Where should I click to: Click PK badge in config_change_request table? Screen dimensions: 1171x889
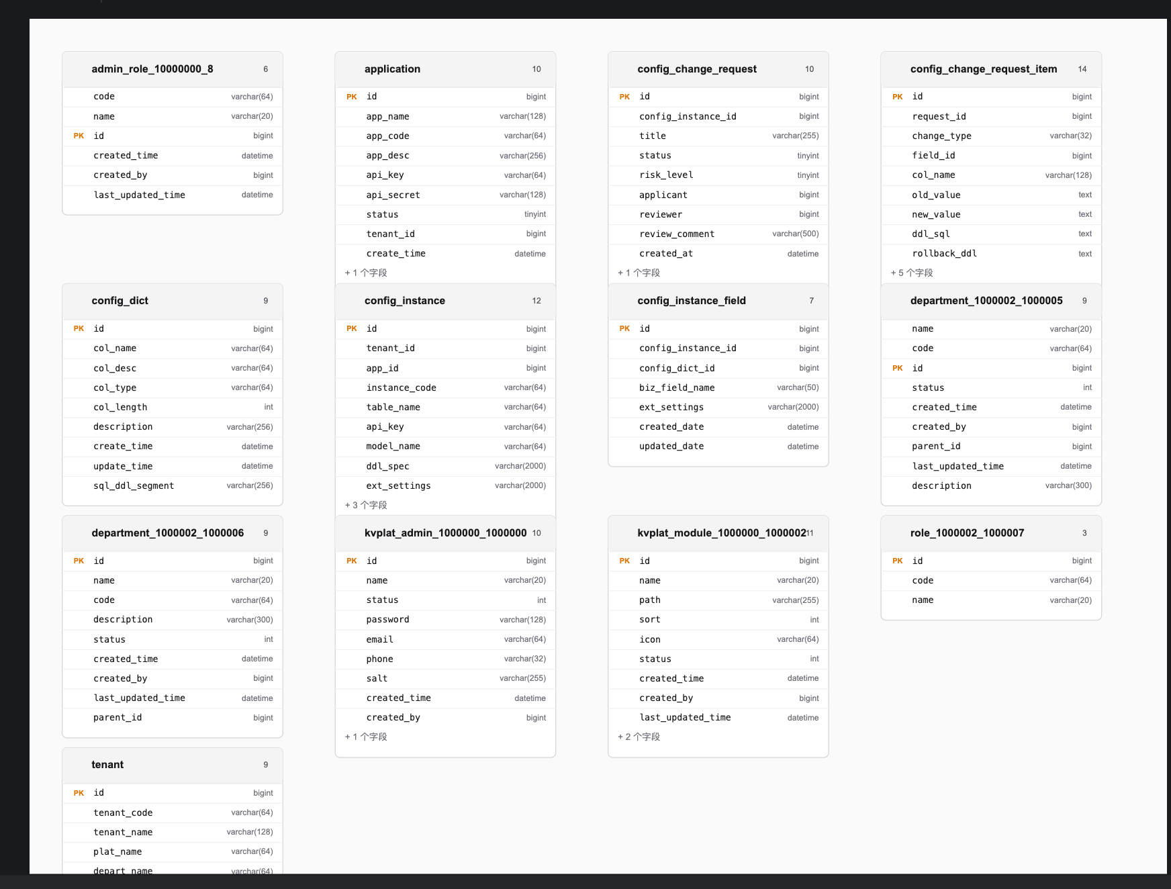(624, 97)
